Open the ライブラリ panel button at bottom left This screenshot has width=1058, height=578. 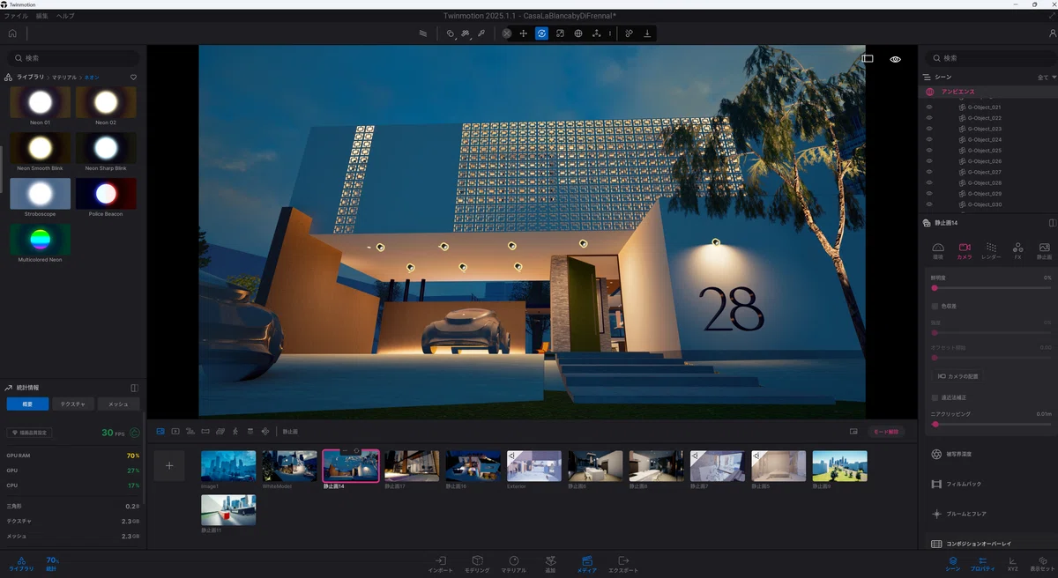[22, 564]
